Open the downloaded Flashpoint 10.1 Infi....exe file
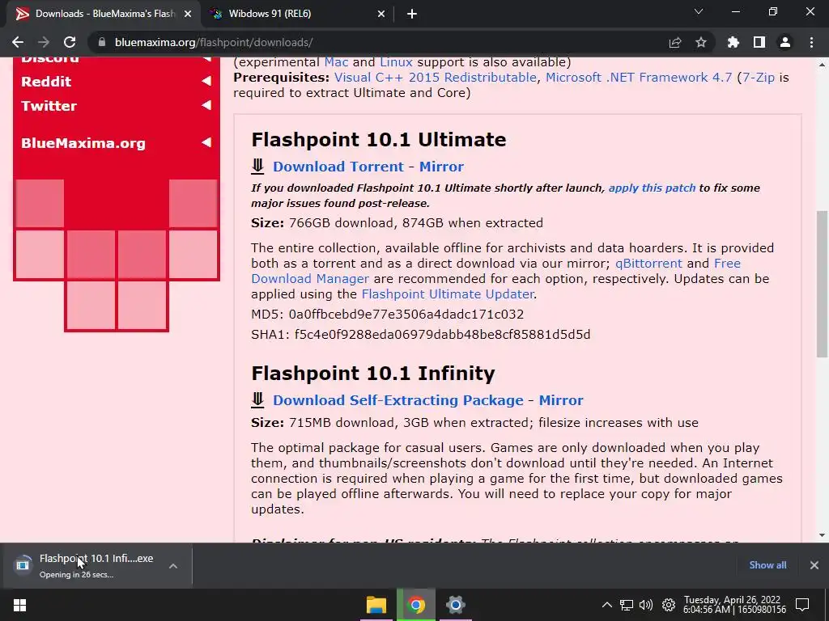829x621 pixels. (86, 565)
